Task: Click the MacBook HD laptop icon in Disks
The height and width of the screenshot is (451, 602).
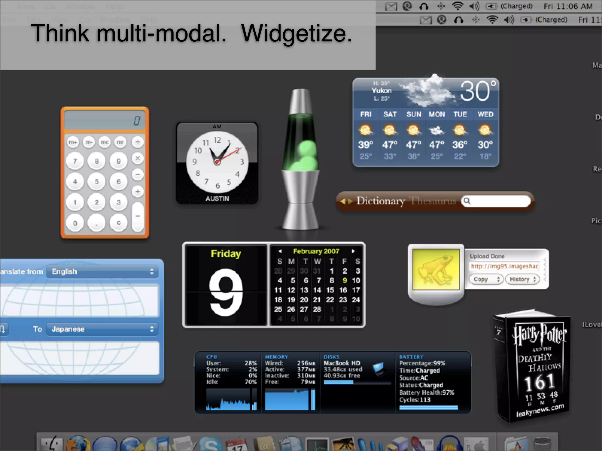Action: (x=379, y=369)
